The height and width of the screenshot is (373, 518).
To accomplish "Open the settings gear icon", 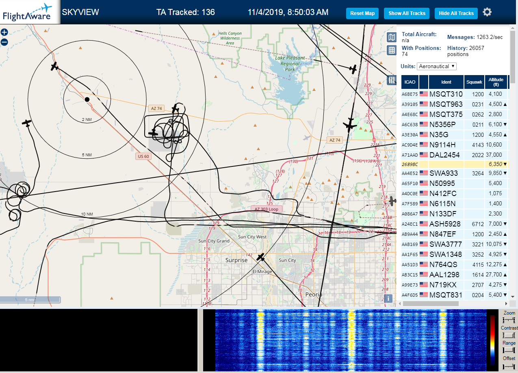I will coord(487,12).
